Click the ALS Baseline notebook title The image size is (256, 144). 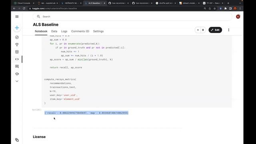(46, 24)
